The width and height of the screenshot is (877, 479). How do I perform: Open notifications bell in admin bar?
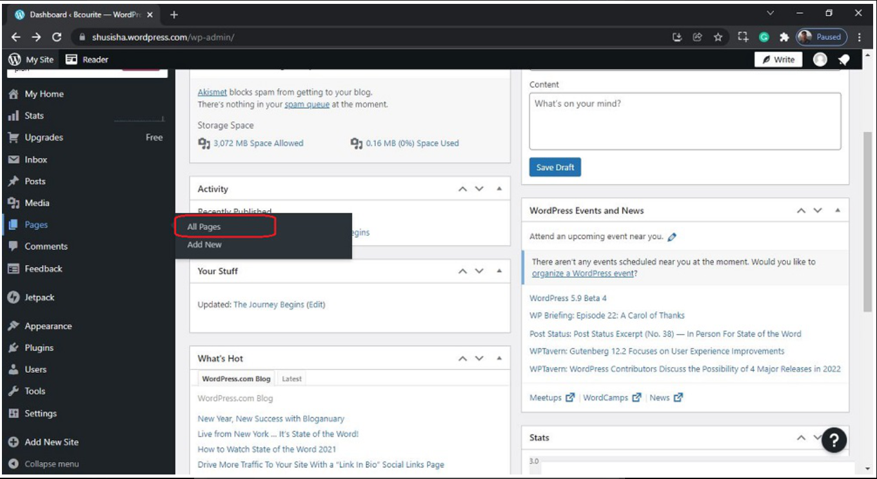[843, 59]
